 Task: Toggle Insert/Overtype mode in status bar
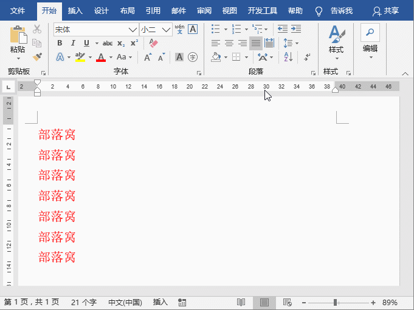point(160,302)
